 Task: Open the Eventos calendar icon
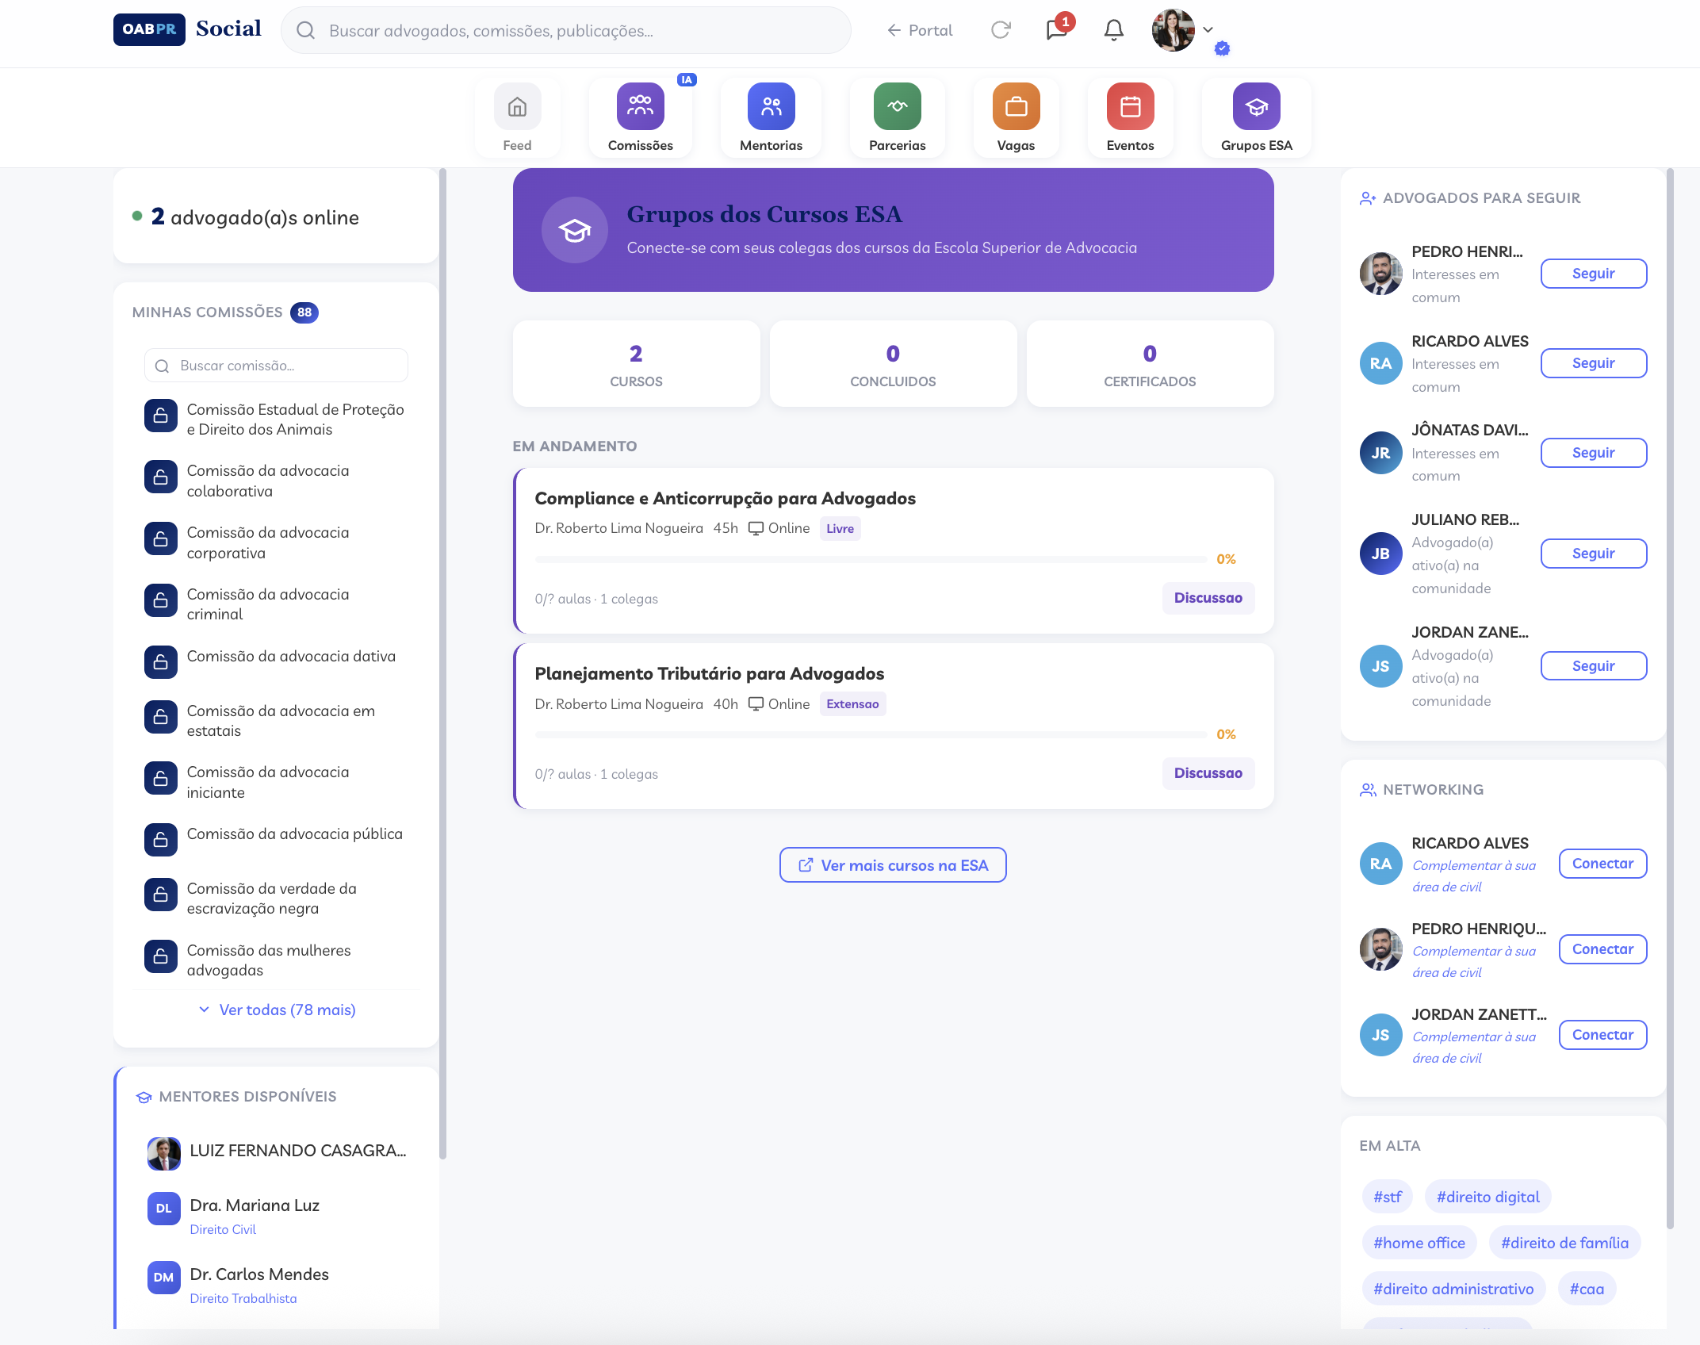(1130, 107)
